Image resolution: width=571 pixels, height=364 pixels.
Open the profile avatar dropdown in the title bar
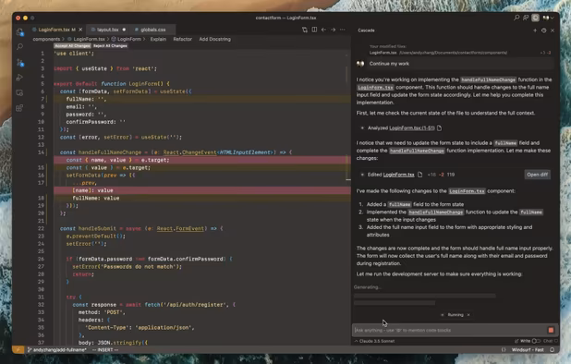click(x=548, y=18)
